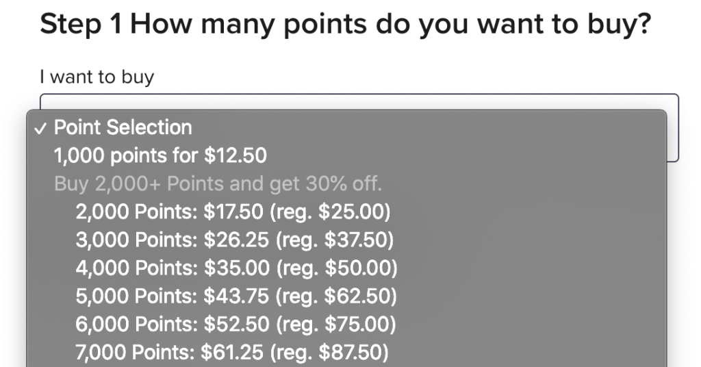Click the 'Buy 2,000+ Points' discount header

pyautogui.click(x=218, y=184)
